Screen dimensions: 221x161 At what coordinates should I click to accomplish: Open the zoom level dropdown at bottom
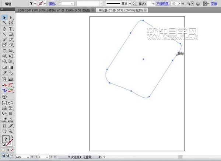tap(28, 157)
